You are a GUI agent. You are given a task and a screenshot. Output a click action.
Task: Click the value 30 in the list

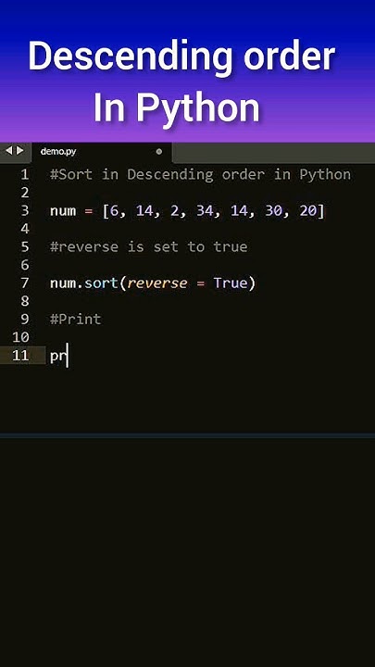273,210
